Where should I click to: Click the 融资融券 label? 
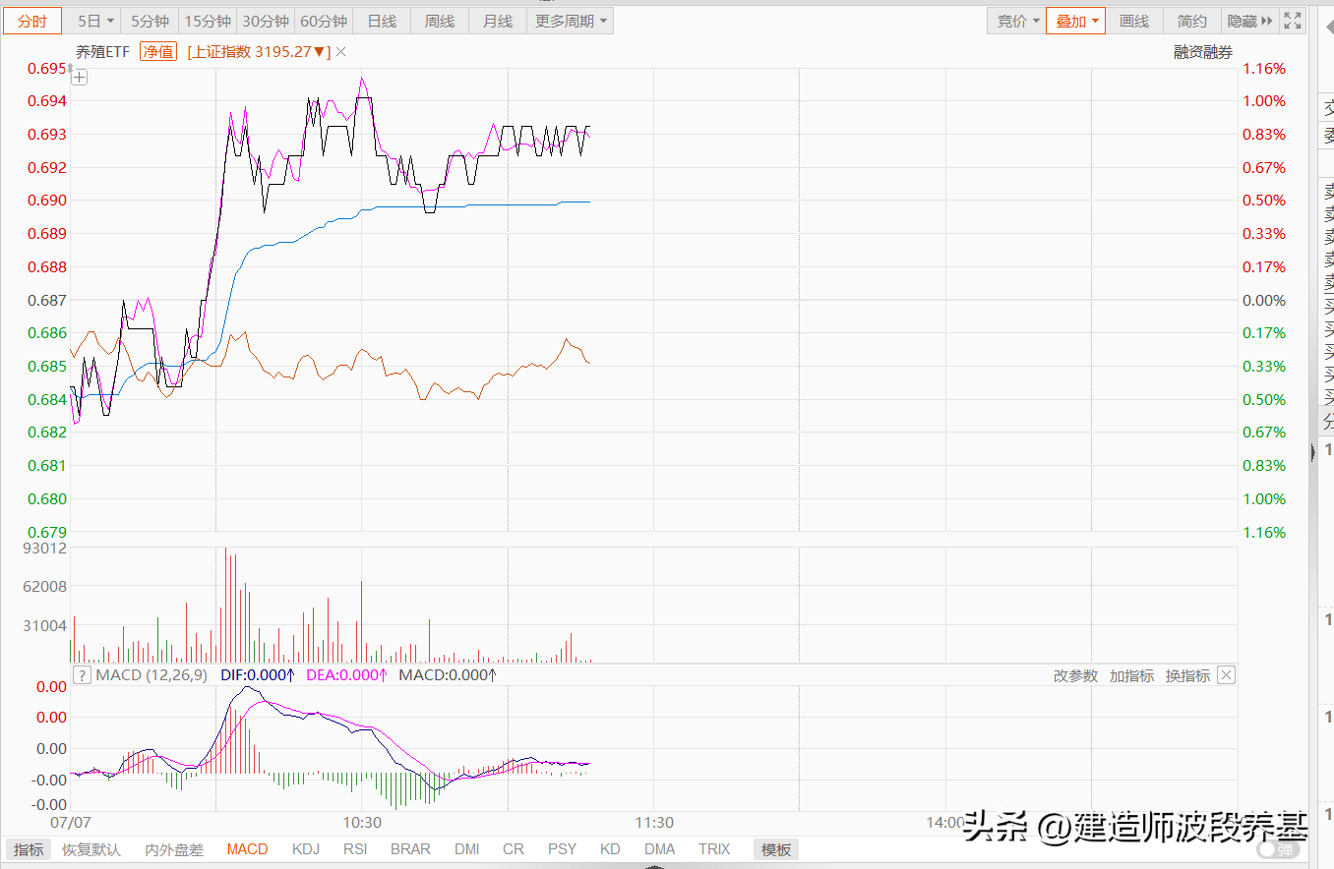pyautogui.click(x=1203, y=52)
